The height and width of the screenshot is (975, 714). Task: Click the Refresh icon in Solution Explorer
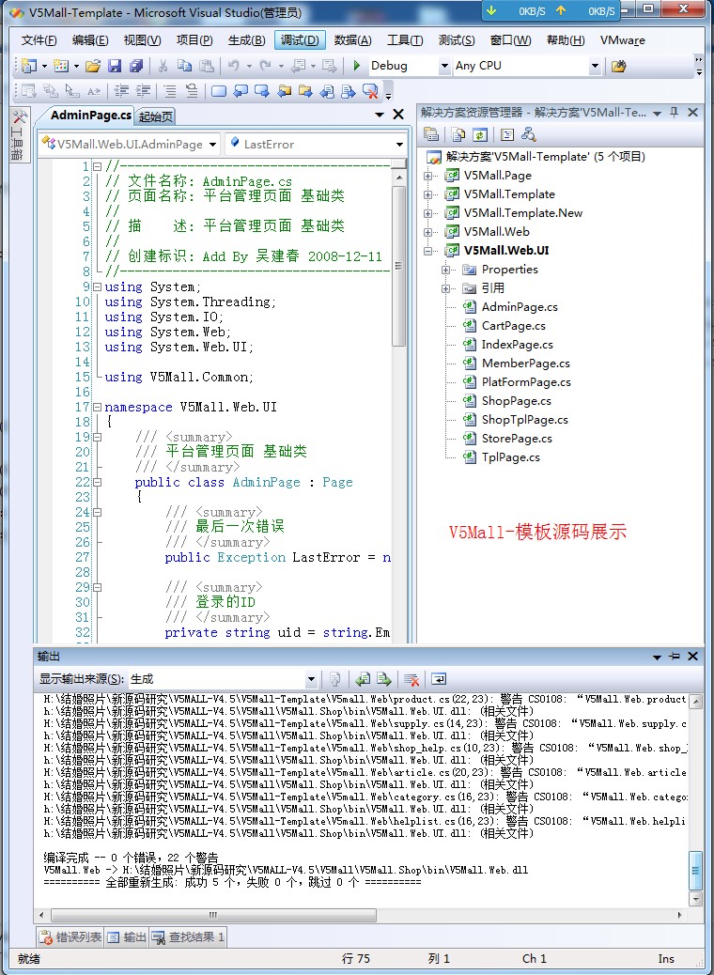pyautogui.click(x=479, y=134)
